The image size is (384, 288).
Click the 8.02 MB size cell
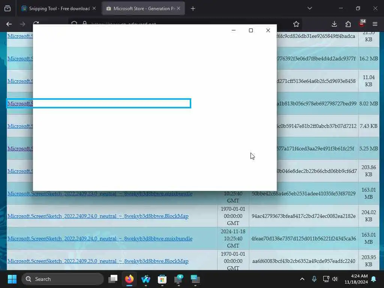point(369,104)
